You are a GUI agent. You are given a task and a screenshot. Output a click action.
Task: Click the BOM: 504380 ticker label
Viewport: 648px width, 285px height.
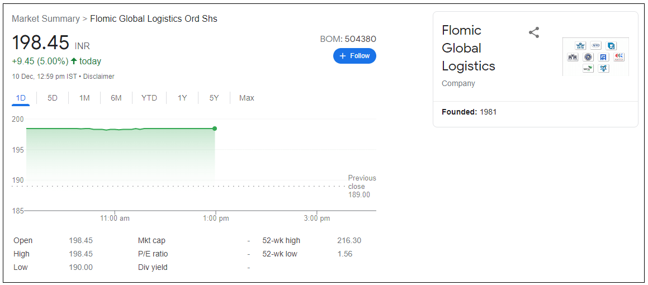tap(348, 39)
